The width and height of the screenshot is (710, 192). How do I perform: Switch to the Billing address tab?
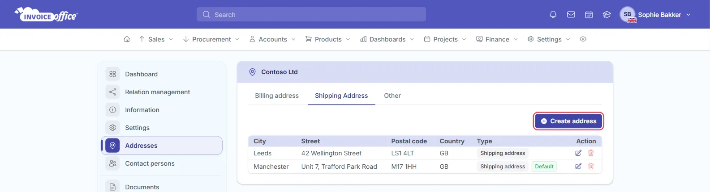pos(277,96)
